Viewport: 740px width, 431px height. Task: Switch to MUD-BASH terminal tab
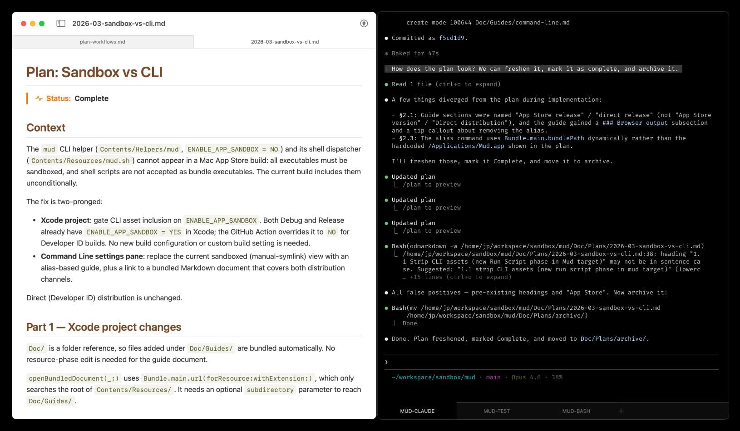[576, 411]
